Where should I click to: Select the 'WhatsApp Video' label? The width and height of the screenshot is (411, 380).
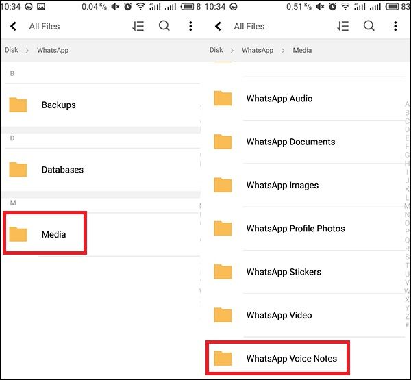279,315
